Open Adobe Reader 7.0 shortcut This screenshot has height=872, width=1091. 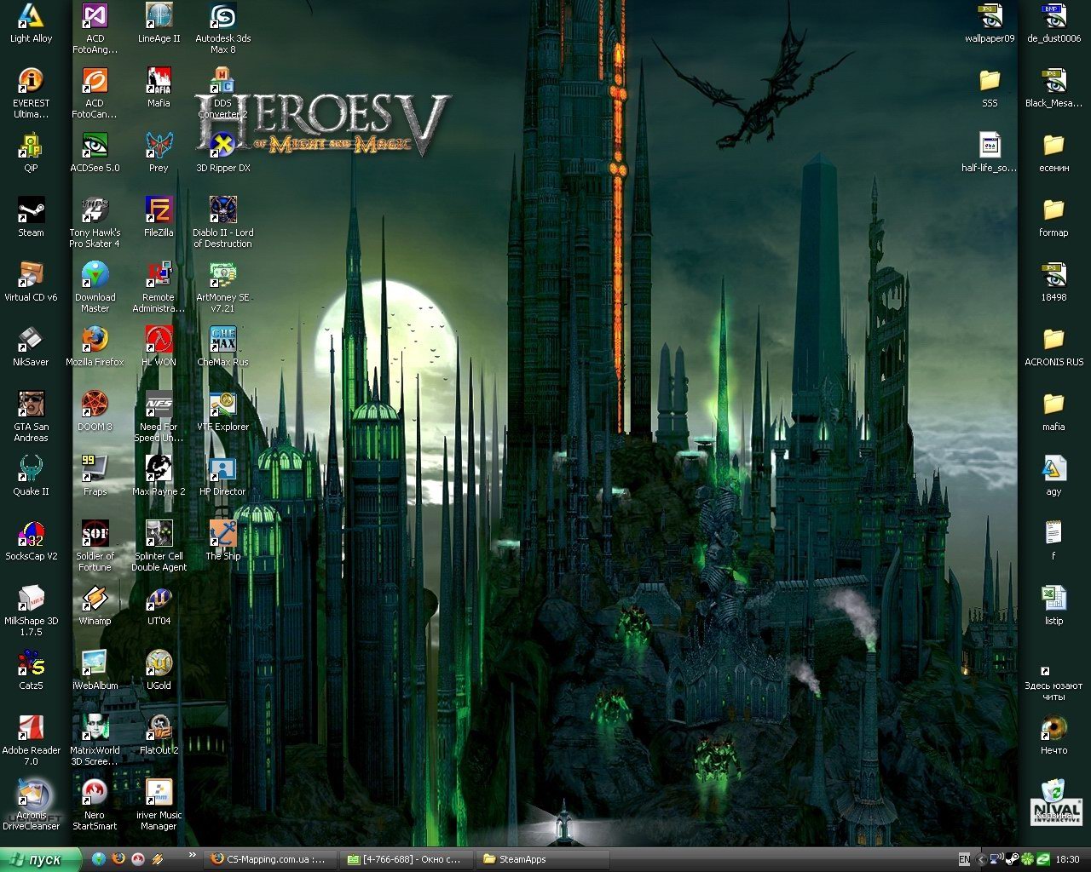tap(31, 729)
